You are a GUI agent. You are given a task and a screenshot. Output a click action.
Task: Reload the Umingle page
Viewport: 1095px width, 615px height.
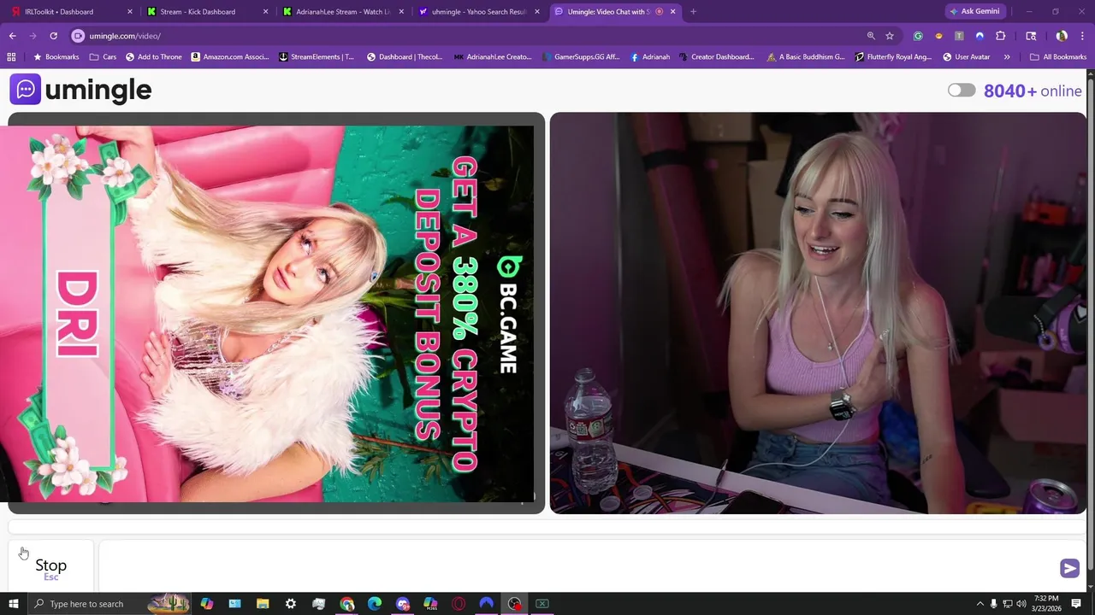pyautogui.click(x=53, y=36)
